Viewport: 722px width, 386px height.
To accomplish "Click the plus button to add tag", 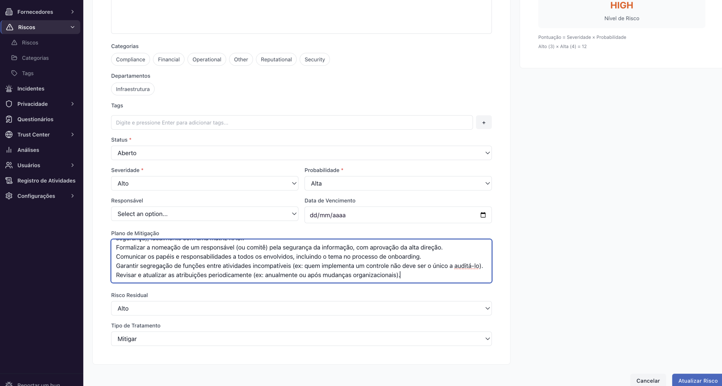I will click(x=484, y=122).
